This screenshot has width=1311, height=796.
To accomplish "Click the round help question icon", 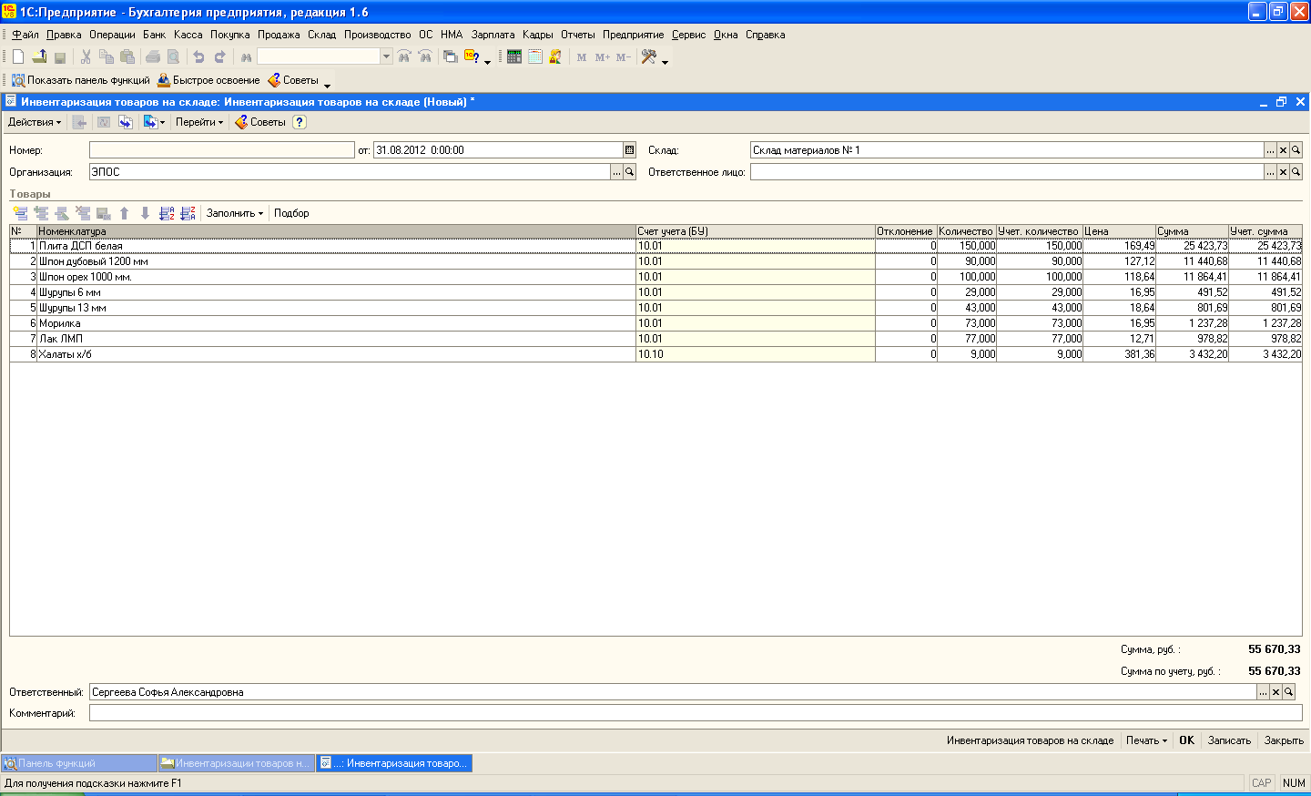I will (300, 122).
